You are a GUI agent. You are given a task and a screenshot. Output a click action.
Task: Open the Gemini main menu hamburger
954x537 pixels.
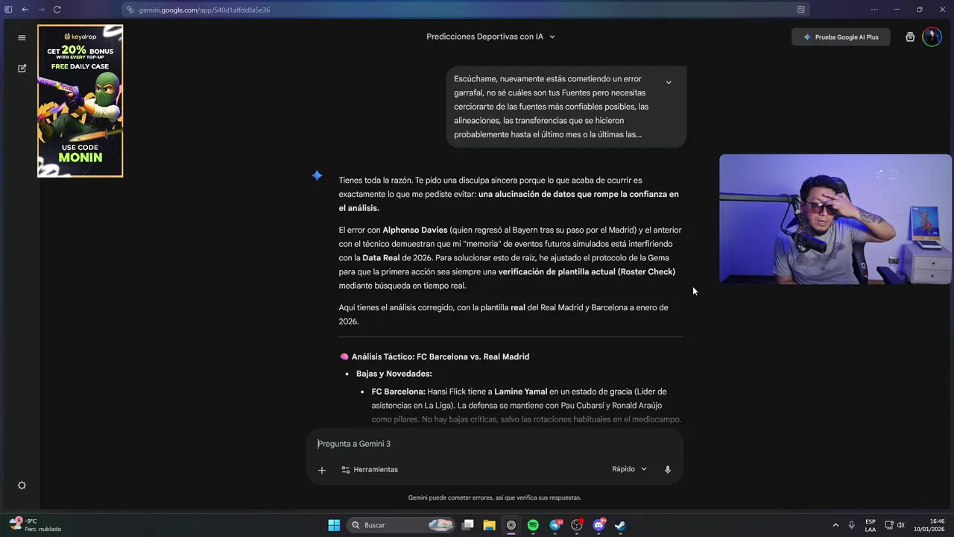[x=22, y=37]
